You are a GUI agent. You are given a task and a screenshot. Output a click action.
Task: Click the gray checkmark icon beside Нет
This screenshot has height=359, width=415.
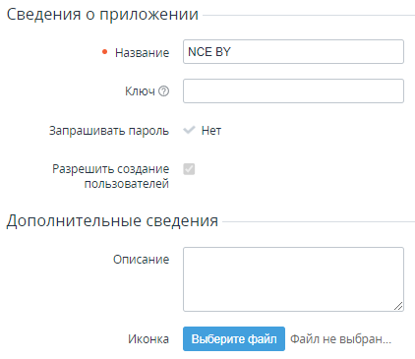click(x=189, y=130)
